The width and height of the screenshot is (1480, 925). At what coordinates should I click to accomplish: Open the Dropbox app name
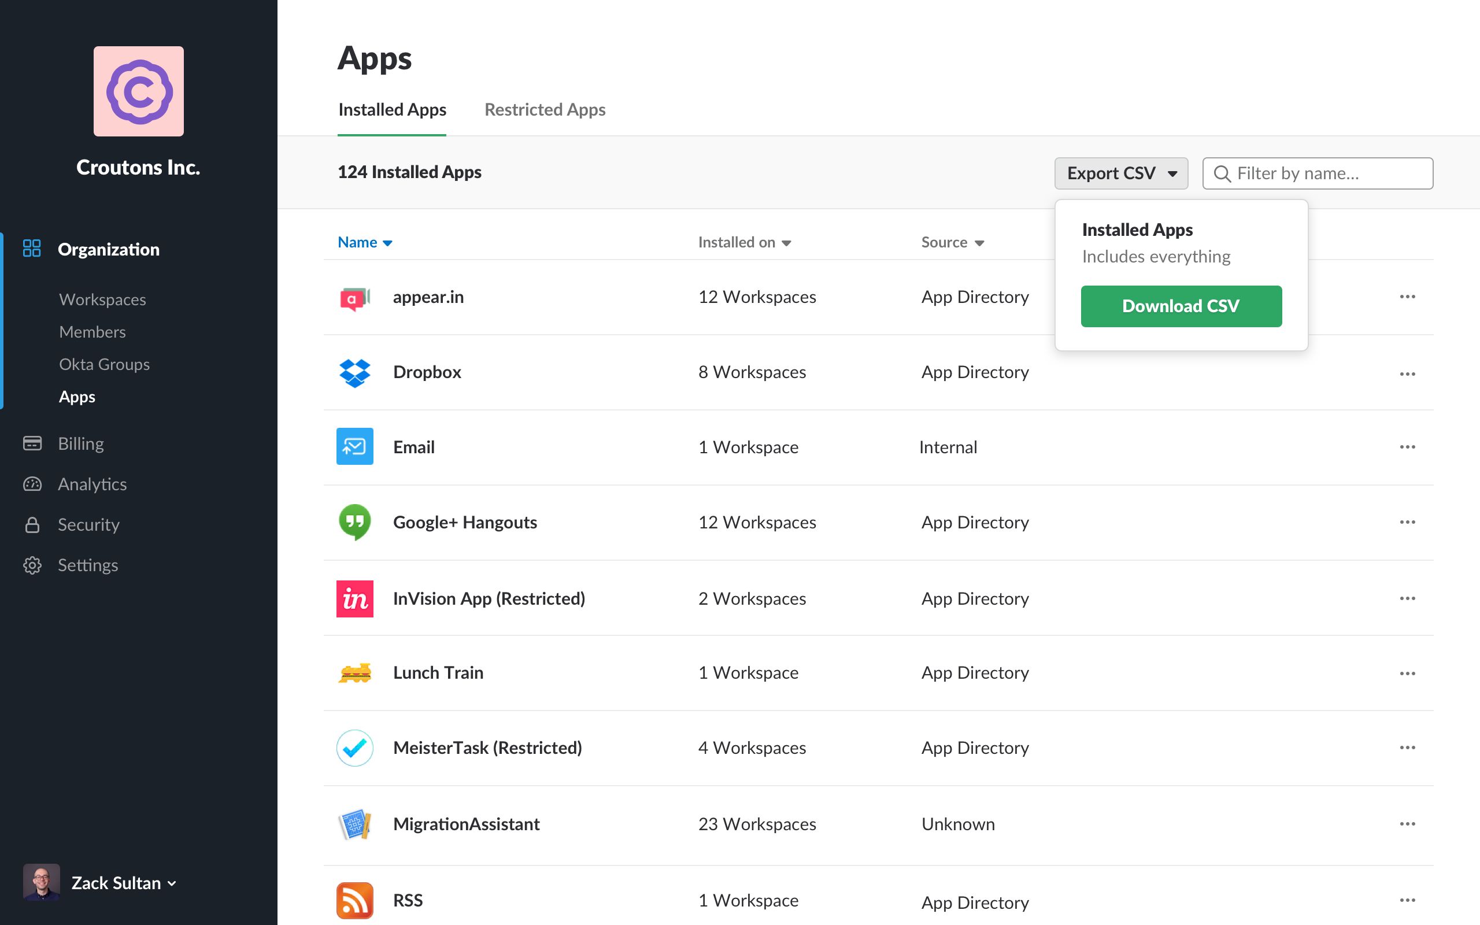click(427, 372)
